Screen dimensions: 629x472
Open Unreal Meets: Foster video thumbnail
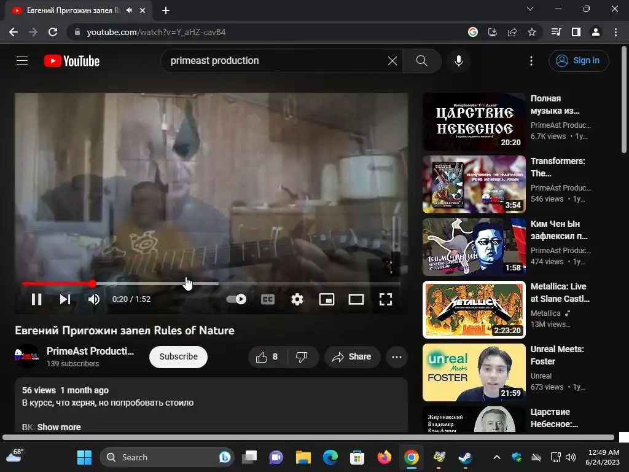click(x=474, y=372)
